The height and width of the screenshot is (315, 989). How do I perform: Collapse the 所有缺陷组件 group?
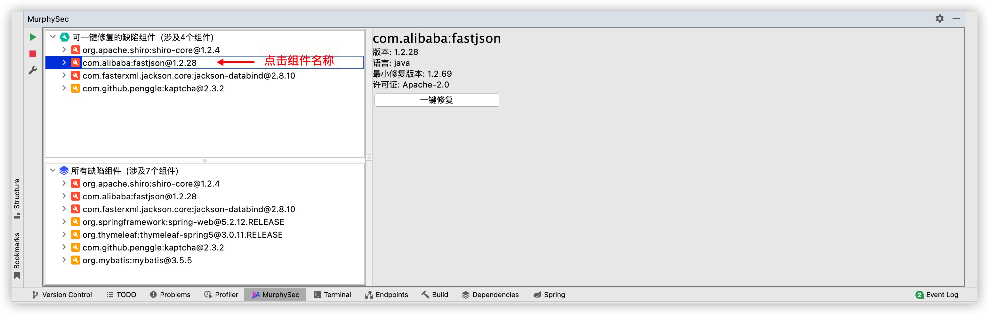click(x=53, y=171)
